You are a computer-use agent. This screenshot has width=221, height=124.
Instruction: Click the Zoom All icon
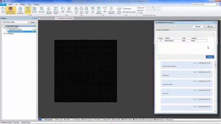(x=87, y=10)
